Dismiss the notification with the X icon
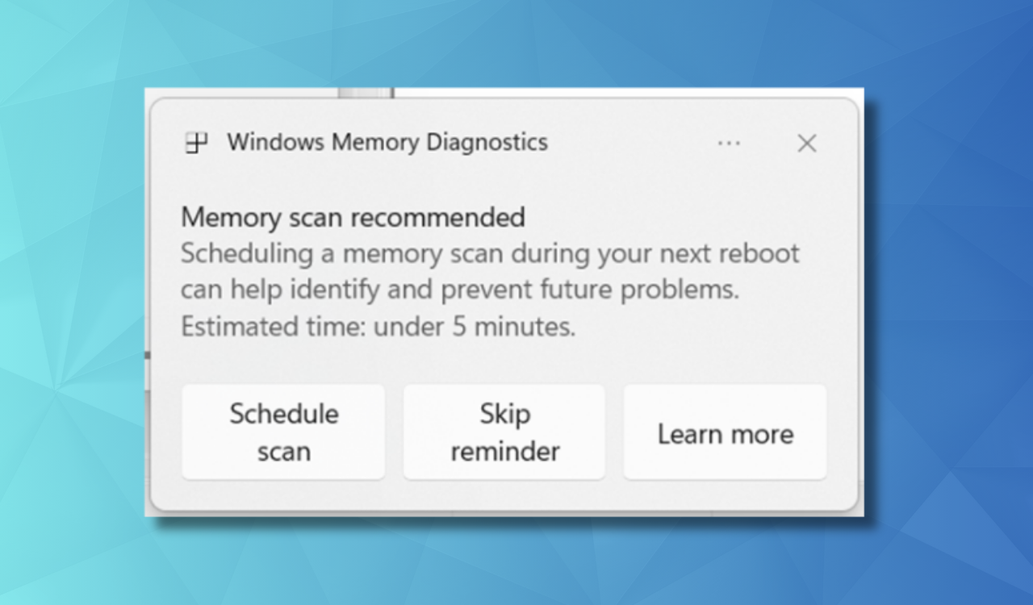The height and width of the screenshot is (605, 1033). [x=807, y=144]
